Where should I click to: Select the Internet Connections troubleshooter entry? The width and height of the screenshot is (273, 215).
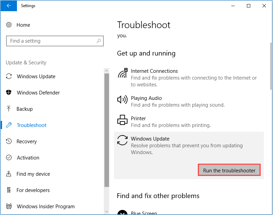click(154, 71)
